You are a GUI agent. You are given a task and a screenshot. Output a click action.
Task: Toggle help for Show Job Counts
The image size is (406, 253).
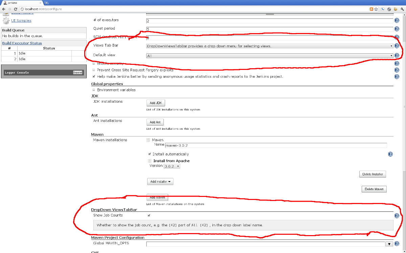pos(397,216)
